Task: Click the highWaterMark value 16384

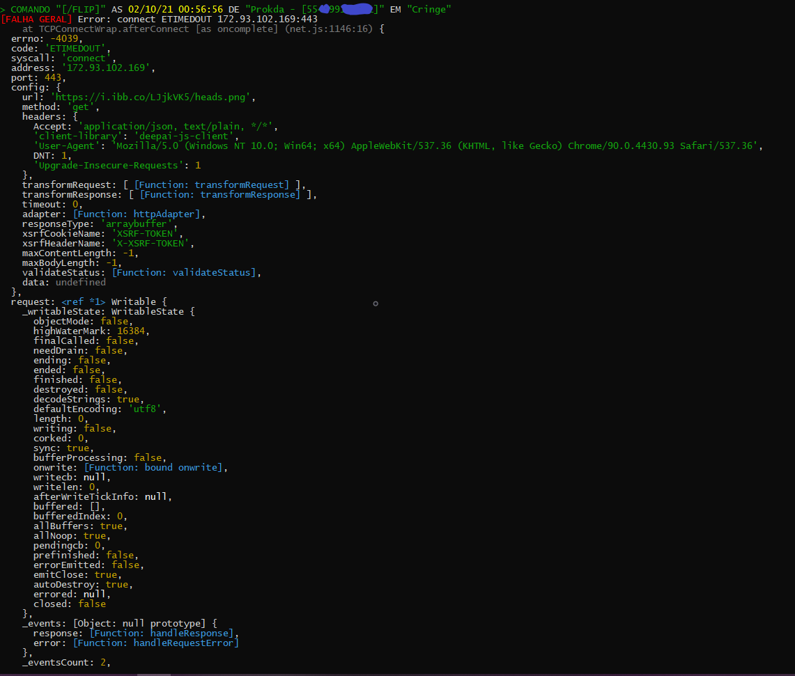Action: [x=133, y=331]
